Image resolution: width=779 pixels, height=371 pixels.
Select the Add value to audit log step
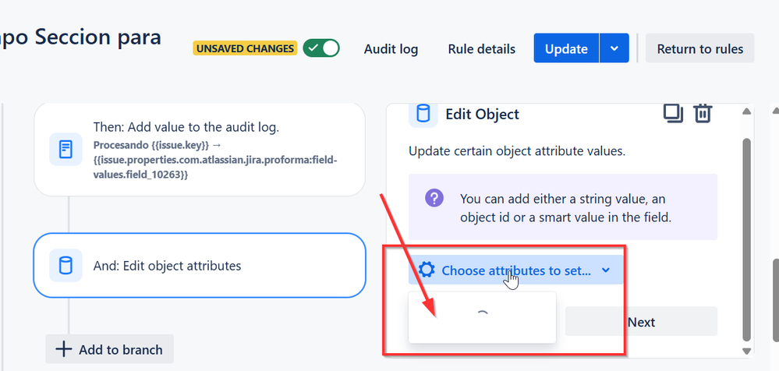point(200,150)
